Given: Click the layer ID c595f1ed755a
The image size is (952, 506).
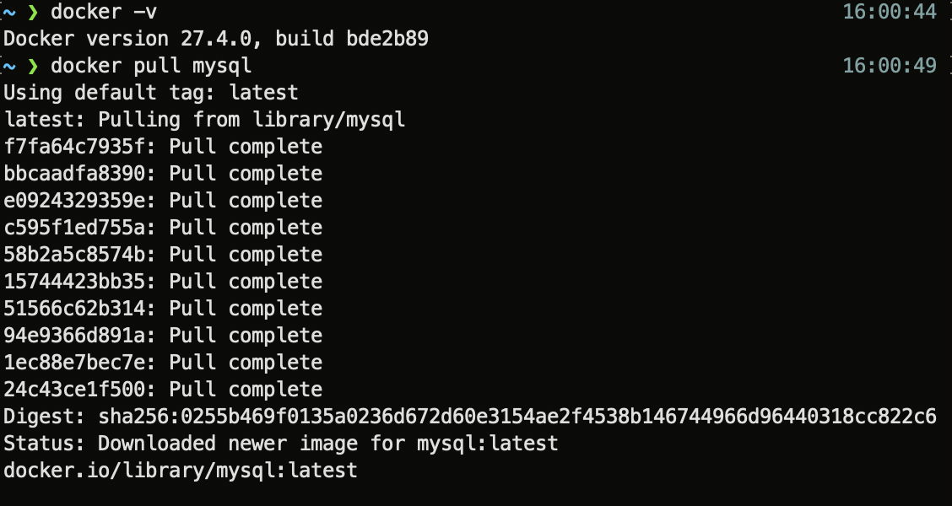Looking at the screenshot, I should coord(74,228).
